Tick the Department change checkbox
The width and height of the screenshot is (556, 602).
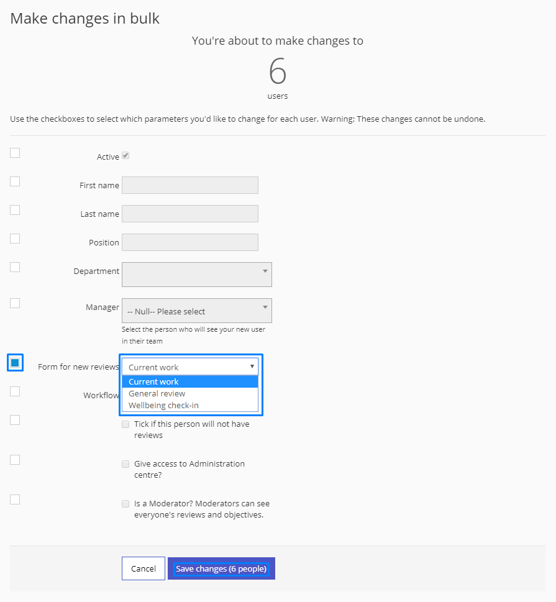(x=15, y=267)
